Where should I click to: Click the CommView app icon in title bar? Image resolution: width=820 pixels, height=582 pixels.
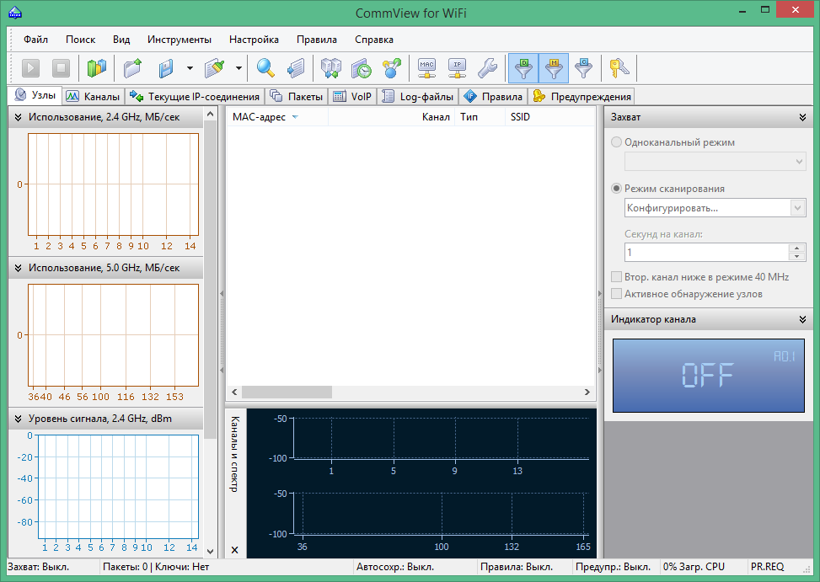[15, 12]
